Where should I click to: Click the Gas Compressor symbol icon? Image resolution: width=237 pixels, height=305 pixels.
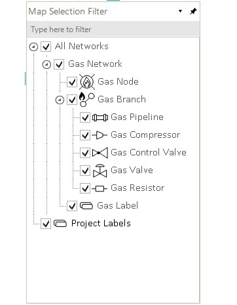point(100,135)
